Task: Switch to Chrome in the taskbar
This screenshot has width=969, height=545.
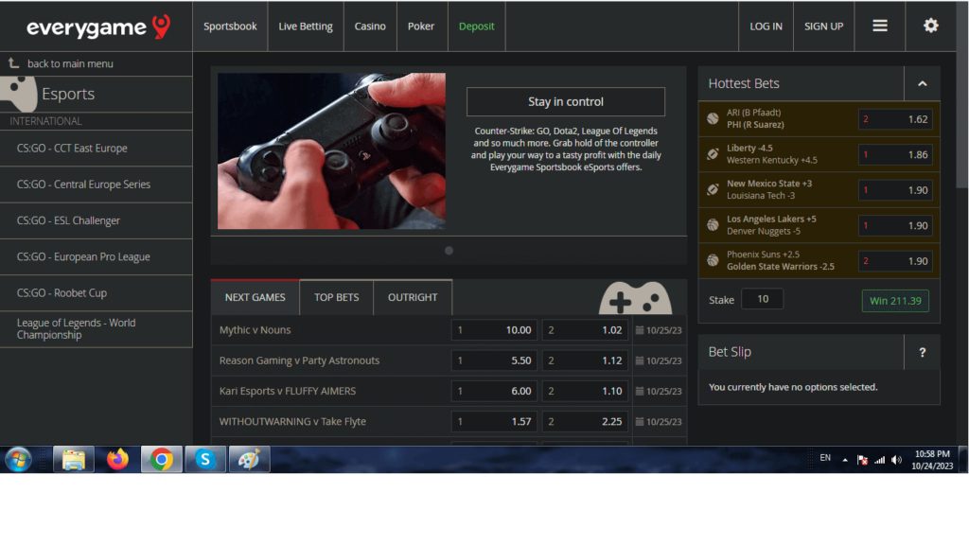Action: (161, 460)
